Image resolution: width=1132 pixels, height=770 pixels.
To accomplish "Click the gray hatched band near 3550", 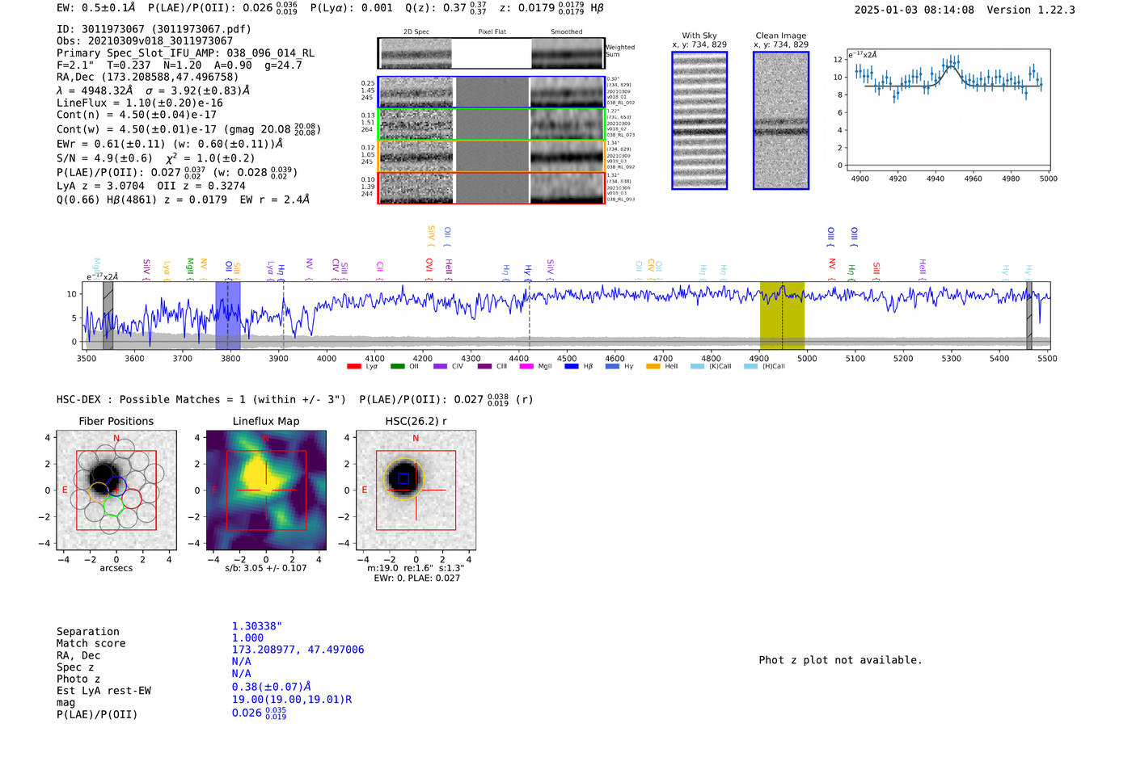I will [108, 315].
